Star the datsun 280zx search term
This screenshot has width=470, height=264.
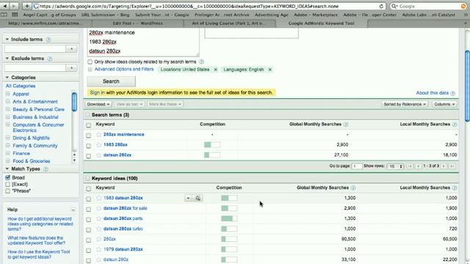click(98, 155)
